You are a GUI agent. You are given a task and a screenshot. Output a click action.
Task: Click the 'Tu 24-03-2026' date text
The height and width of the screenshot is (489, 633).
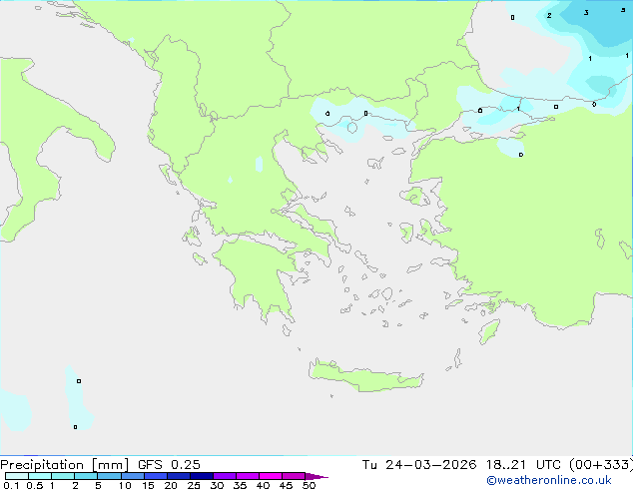click(419, 465)
